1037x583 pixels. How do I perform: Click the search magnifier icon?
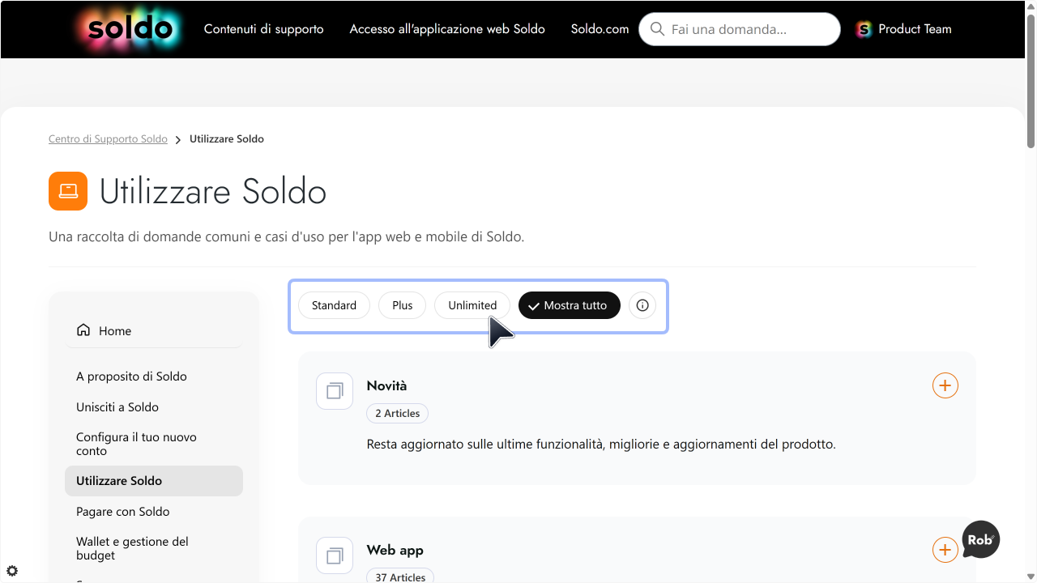657,29
